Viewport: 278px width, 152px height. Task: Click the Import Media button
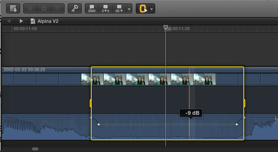(13, 8)
